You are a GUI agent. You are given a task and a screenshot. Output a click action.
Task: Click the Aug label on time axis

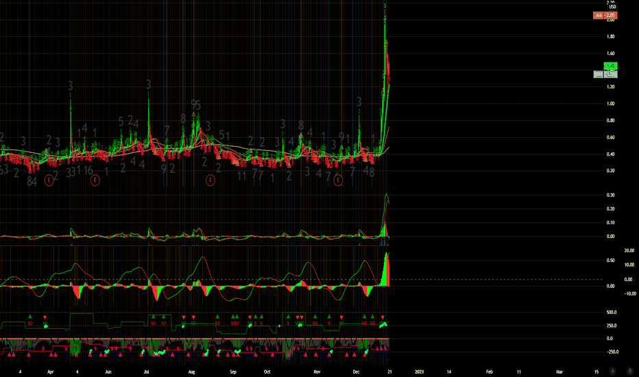point(191,372)
